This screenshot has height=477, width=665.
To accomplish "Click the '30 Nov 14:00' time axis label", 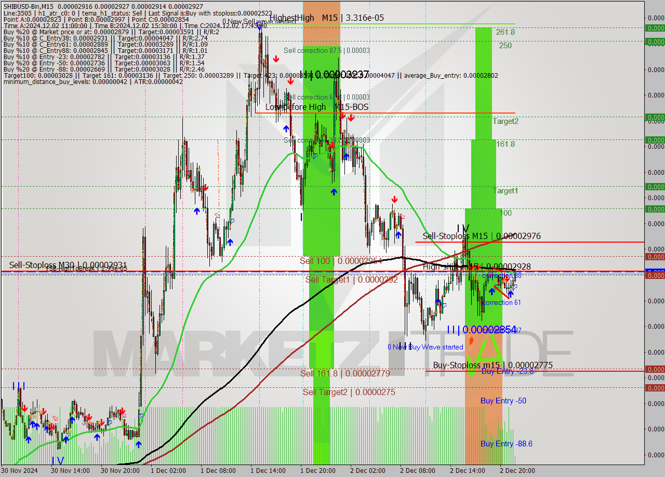I will tap(71, 471).
